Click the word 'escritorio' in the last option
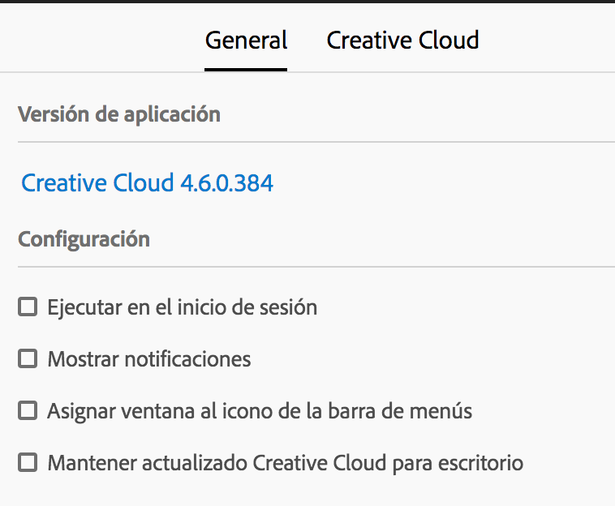The width and height of the screenshot is (615, 506). pyautogui.click(x=481, y=463)
